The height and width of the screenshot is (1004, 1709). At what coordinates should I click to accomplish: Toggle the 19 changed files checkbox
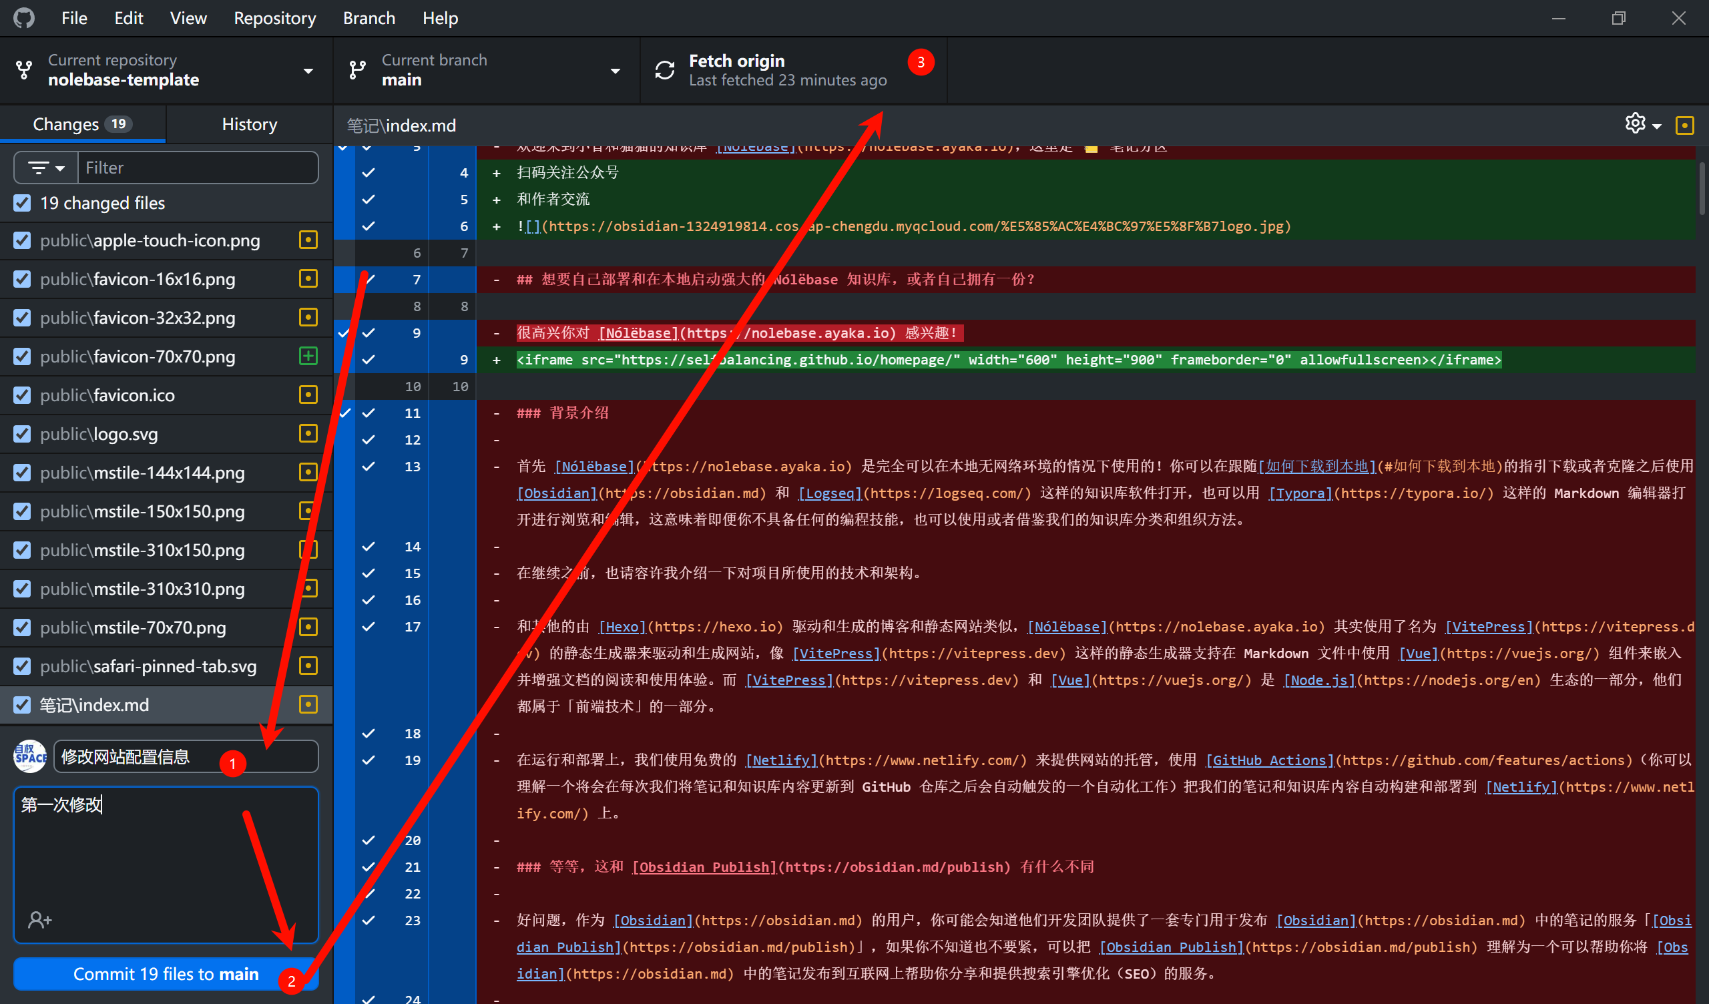[x=23, y=203]
